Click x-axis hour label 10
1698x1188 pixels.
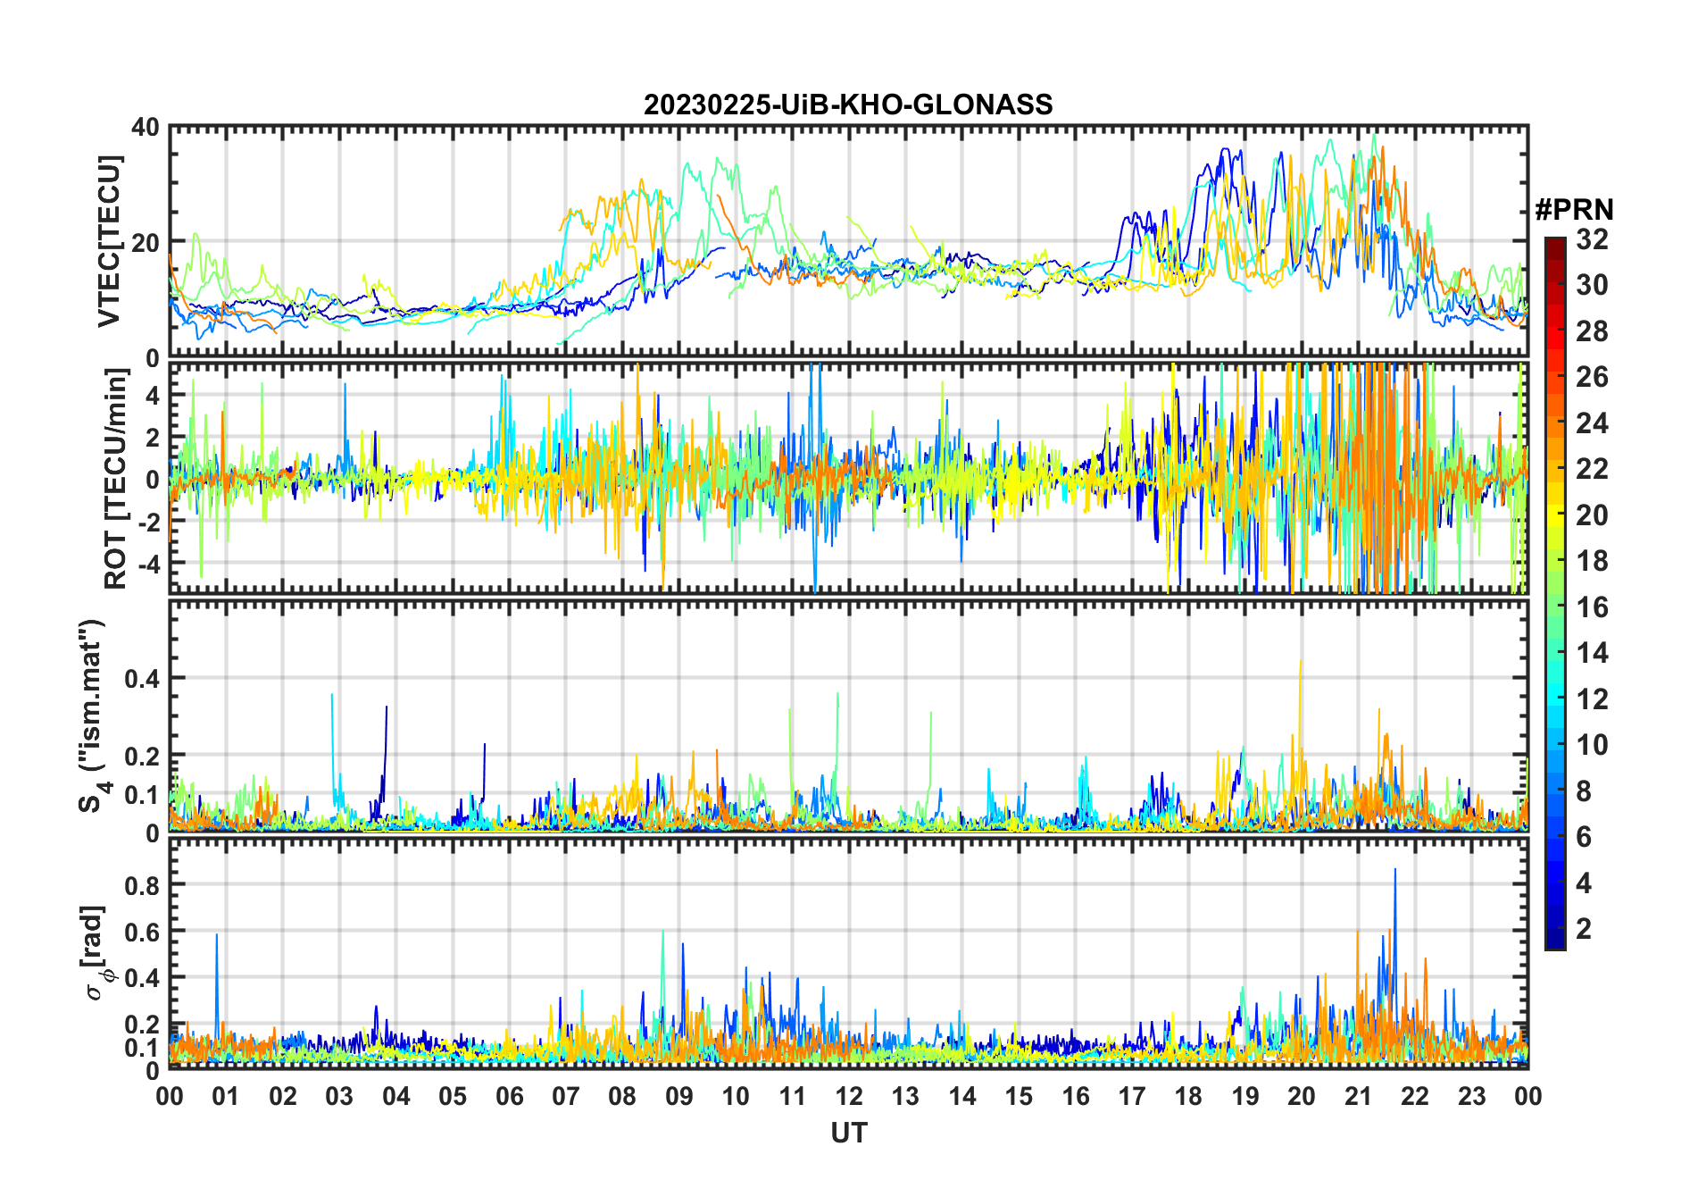736,1096
